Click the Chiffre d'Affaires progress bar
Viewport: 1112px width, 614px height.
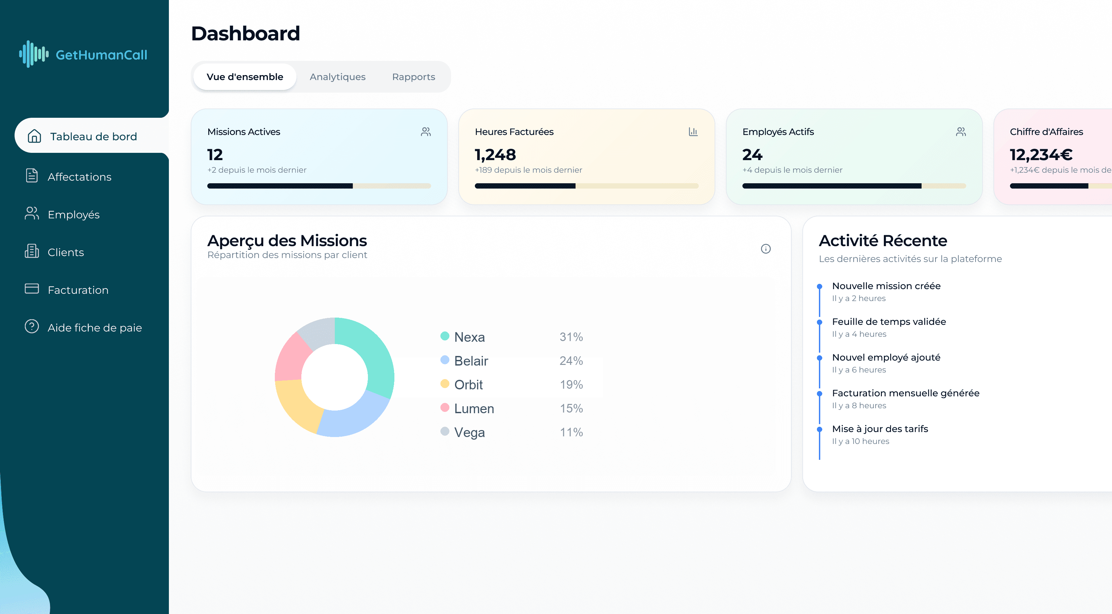[1061, 186]
